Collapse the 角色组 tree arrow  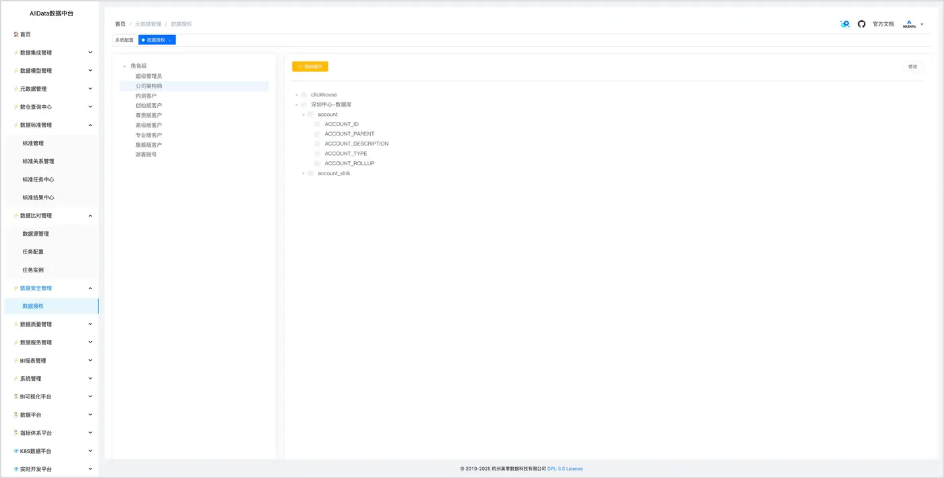125,66
